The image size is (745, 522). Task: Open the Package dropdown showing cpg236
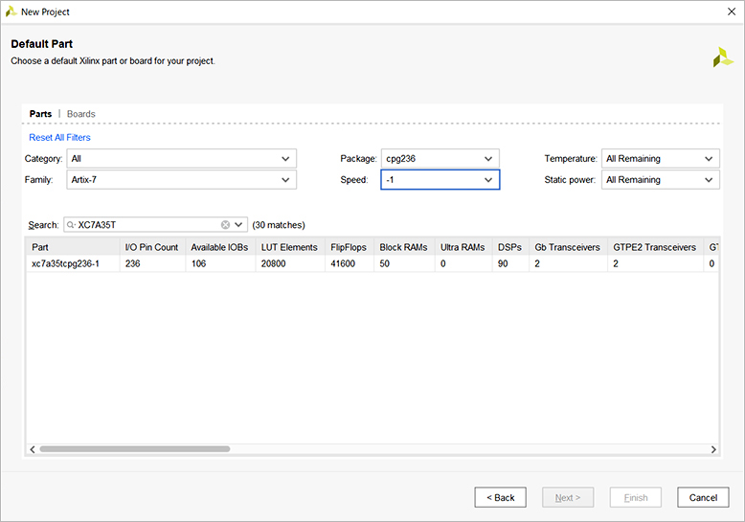(x=440, y=159)
